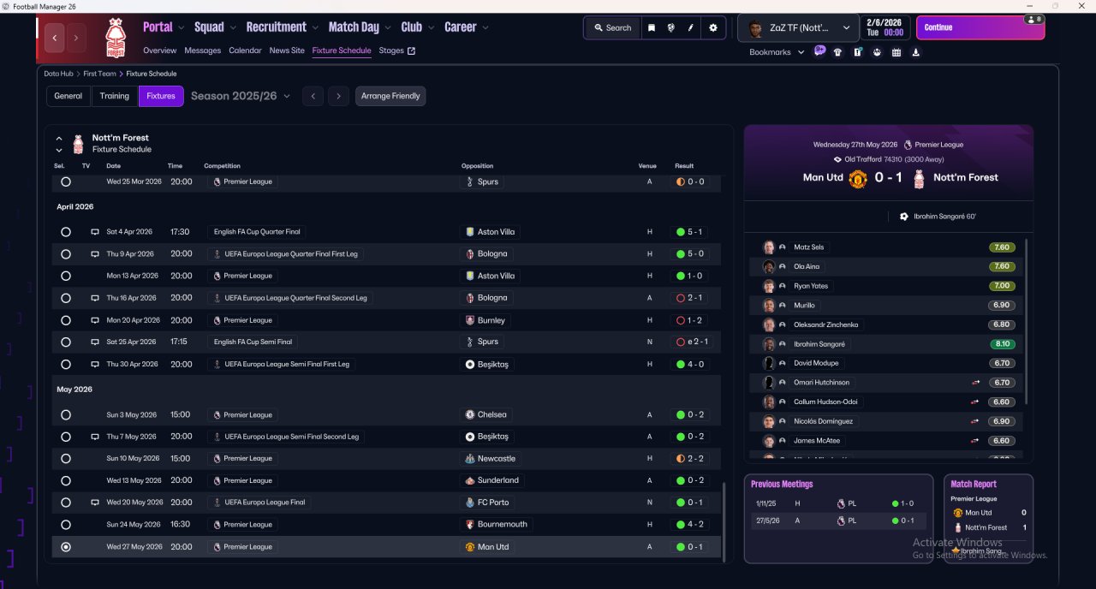Screen dimensions: 1096x589
Task: Open the bookmark icon beside Search
Action: 652,27
